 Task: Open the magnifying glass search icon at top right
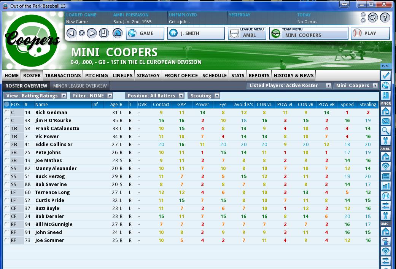click(x=372, y=18)
